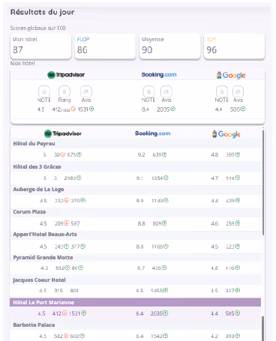Click green arrow next to Appart'Hotel Beaux-Arts rank 243

click(x=66, y=247)
